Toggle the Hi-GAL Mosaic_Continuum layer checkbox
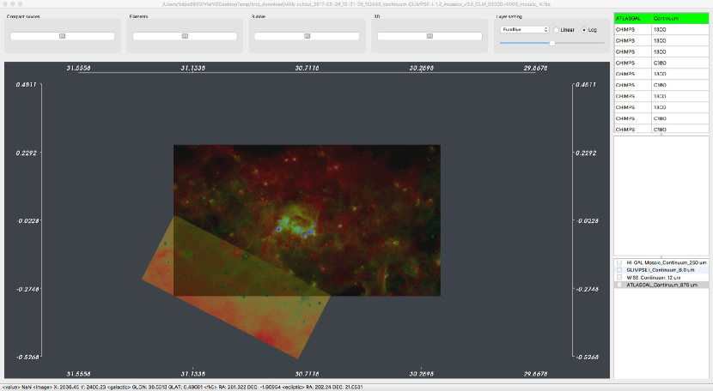The width and height of the screenshot is (713, 391). pos(619,262)
